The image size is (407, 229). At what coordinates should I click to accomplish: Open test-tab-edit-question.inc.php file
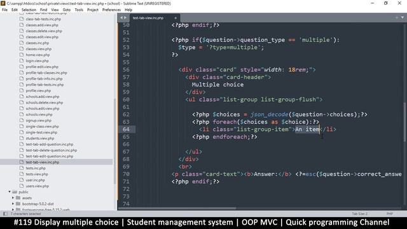tap(50, 156)
